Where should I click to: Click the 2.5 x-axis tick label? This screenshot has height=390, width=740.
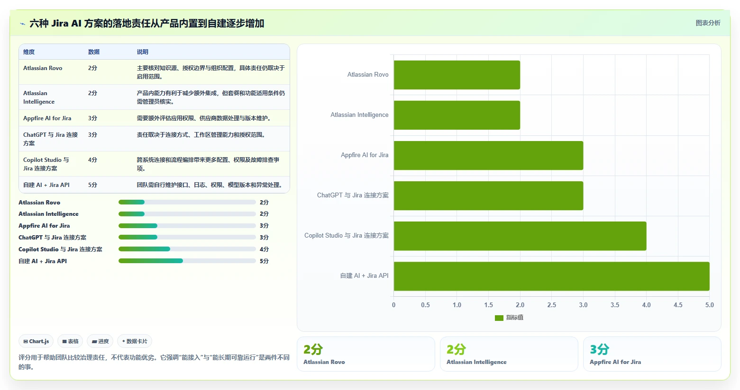click(x=552, y=305)
